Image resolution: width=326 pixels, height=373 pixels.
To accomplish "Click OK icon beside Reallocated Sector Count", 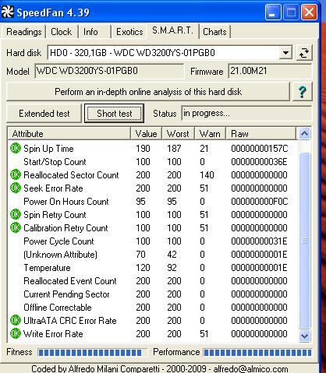I will pos(16,175).
